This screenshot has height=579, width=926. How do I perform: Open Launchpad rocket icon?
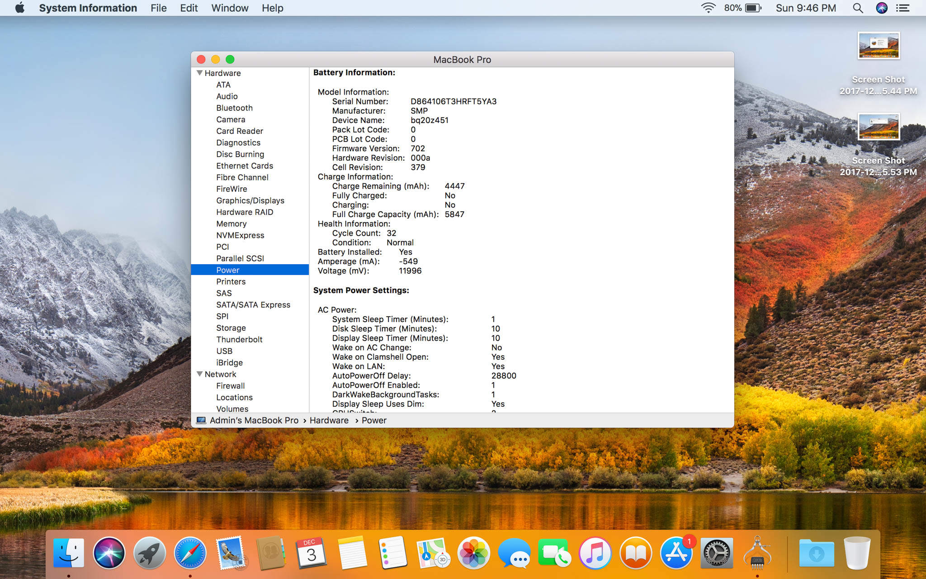pyautogui.click(x=150, y=552)
